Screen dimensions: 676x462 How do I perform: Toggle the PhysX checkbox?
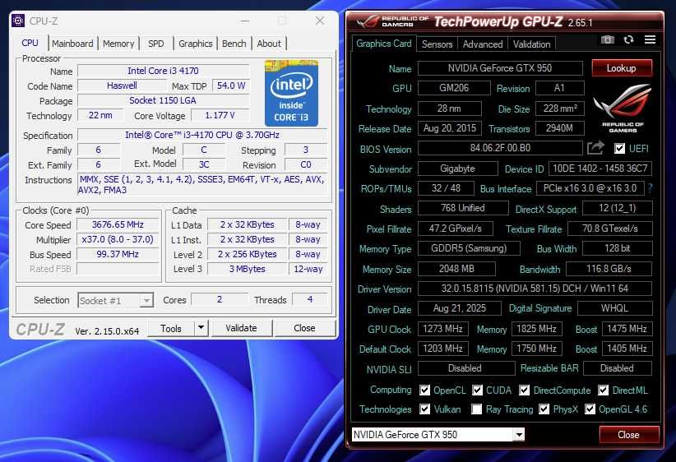(x=544, y=409)
